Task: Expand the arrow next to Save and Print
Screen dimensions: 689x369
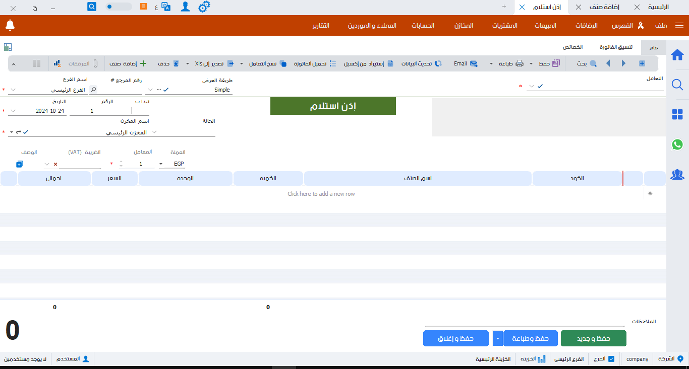Action: (x=497, y=339)
